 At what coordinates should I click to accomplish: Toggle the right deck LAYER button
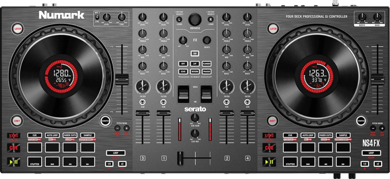(x=273, y=29)
